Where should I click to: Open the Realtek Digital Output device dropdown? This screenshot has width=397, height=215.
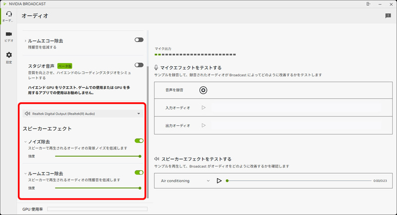point(83,113)
